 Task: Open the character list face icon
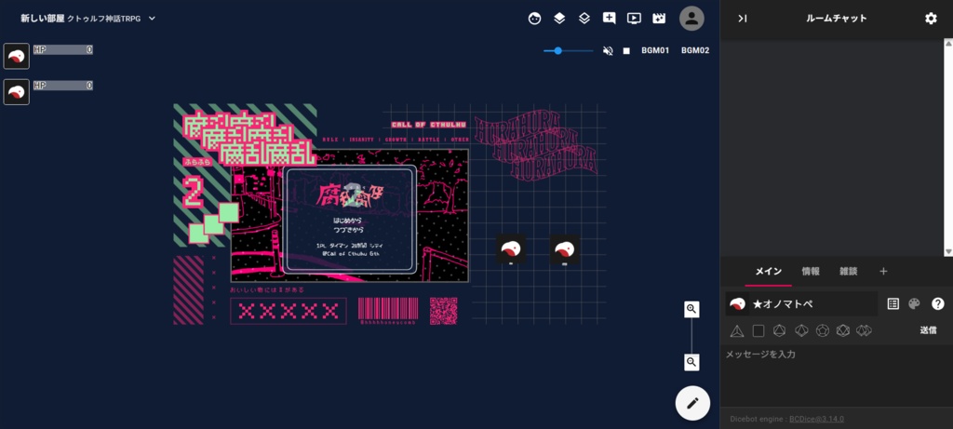pos(534,19)
